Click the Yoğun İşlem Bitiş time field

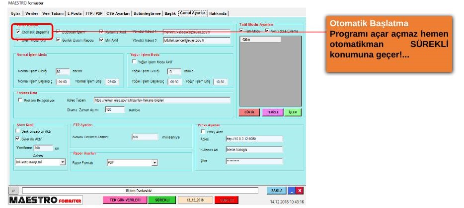coord(220,82)
